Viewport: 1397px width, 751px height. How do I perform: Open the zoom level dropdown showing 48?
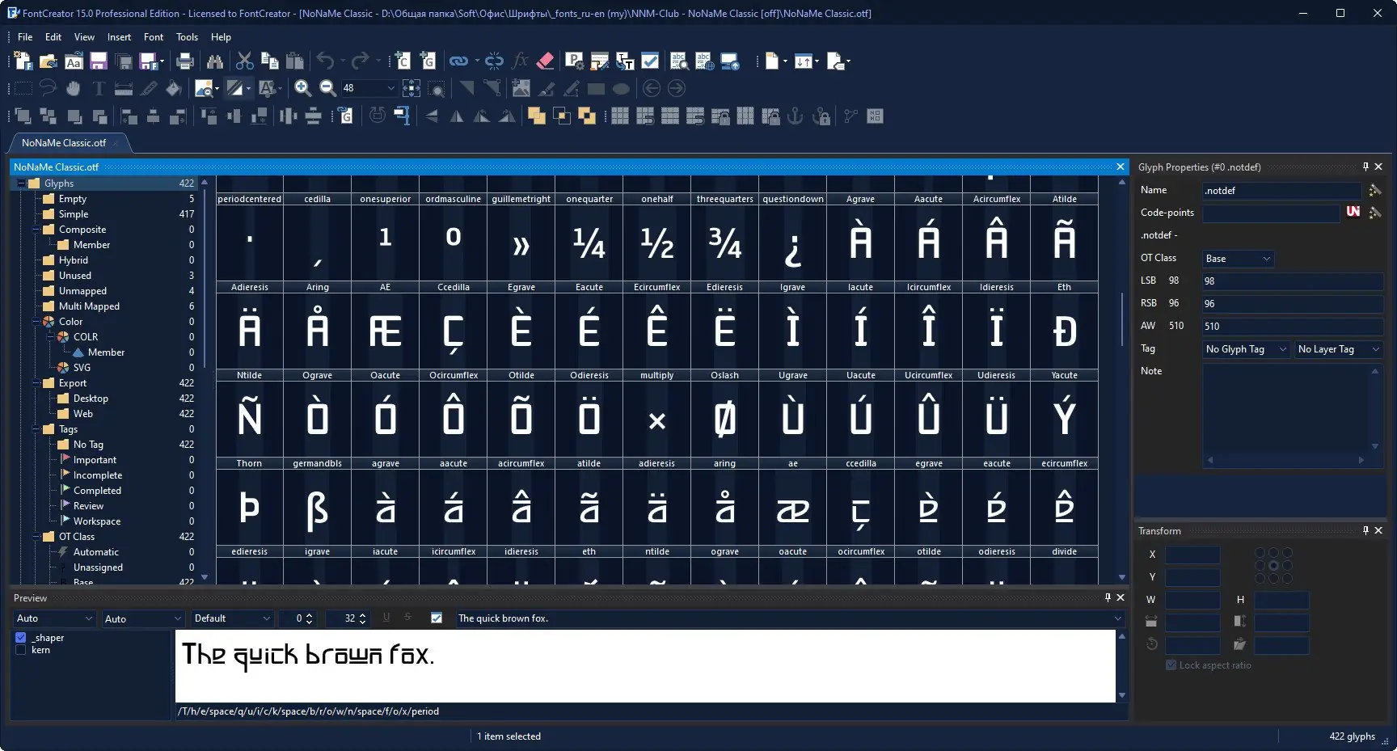[391, 88]
